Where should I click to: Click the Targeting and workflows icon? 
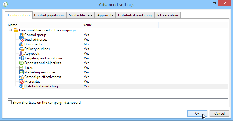[x=21, y=58]
